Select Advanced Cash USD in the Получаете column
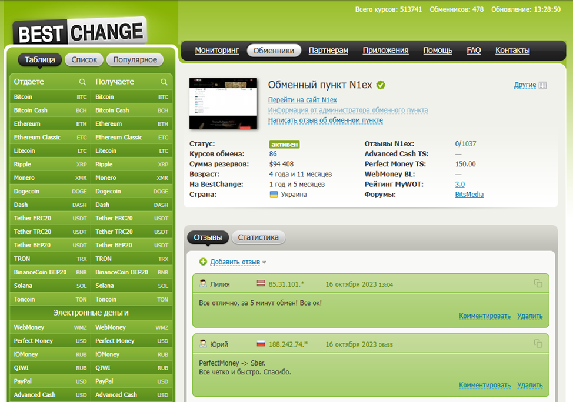573x402 pixels. point(132,395)
